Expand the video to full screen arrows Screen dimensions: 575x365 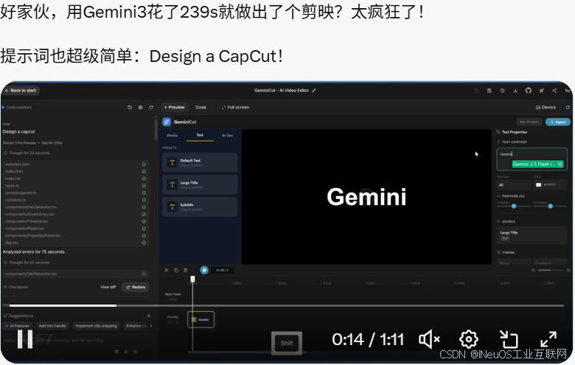coord(548,339)
